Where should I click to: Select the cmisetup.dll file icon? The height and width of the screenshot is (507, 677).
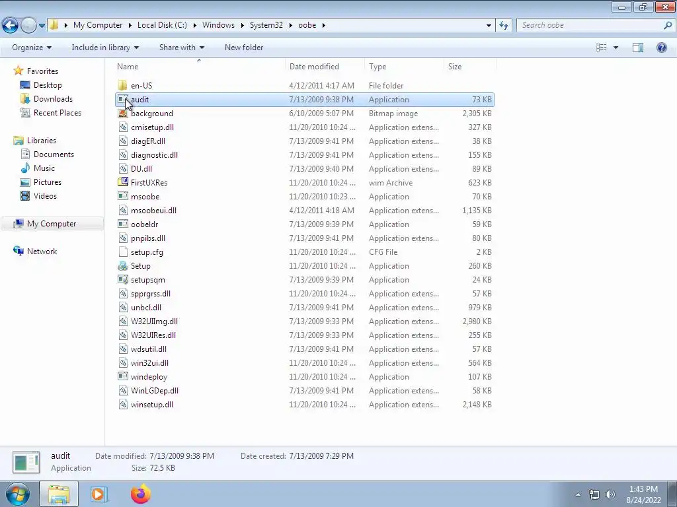pos(122,127)
